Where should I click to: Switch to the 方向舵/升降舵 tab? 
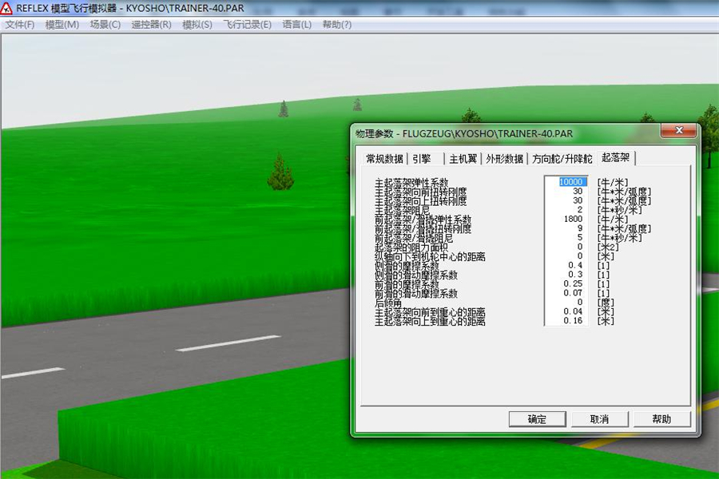(562, 158)
